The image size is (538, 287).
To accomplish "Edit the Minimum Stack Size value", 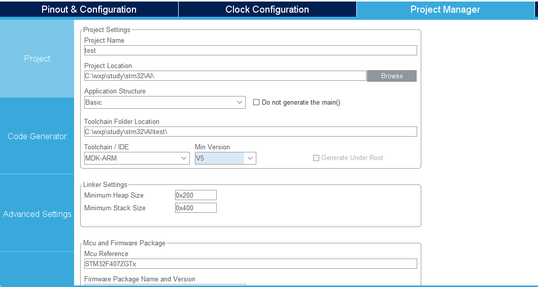I will (x=195, y=208).
